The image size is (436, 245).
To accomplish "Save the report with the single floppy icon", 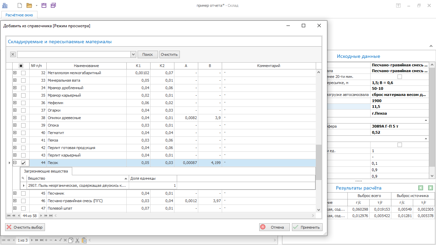I will click(x=44, y=5).
